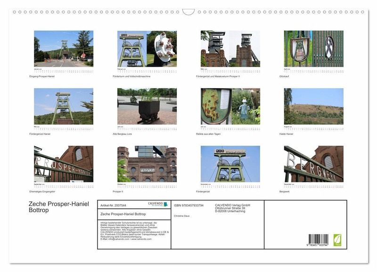The image size is (377, 272).
Task: Click the 'Prosper II' caption
Action: [x=118, y=192]
